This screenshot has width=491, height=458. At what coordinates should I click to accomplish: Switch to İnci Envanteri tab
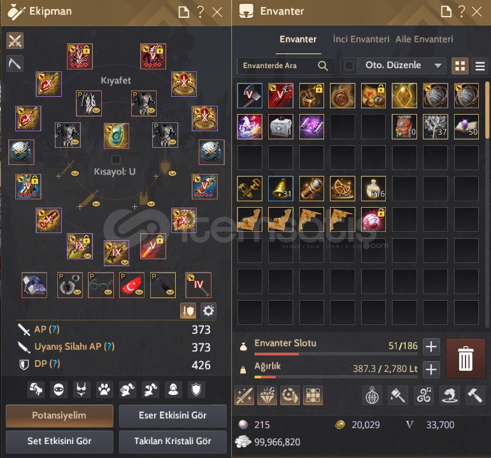(x=361, y=39)
